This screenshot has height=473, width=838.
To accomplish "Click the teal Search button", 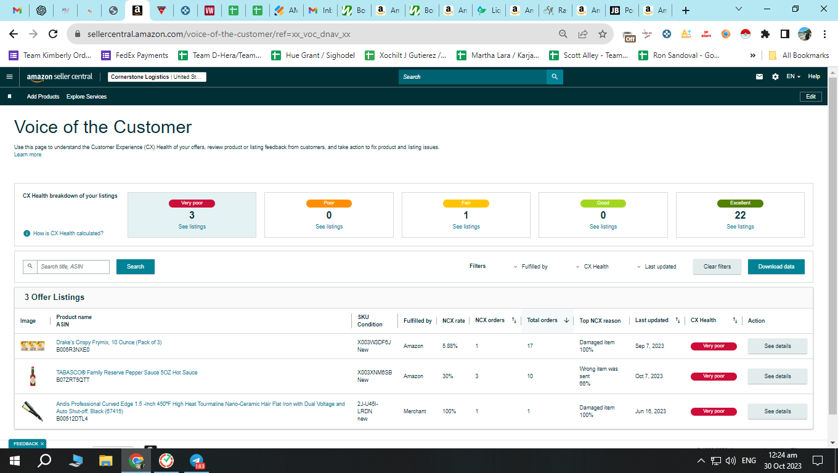I will (136, 267).
